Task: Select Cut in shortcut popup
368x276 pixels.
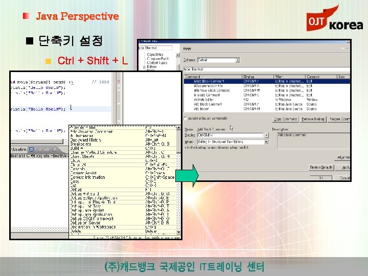Action: [x=123, y=186]
